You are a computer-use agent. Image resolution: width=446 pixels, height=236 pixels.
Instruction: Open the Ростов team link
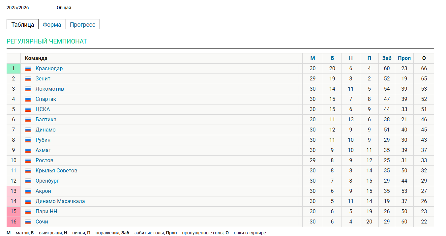pyautogui.click(x=45, y=161)
